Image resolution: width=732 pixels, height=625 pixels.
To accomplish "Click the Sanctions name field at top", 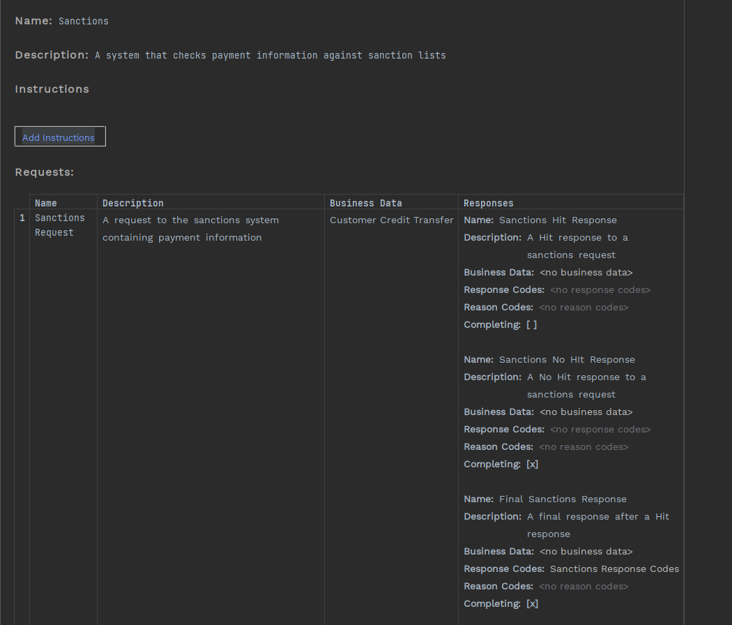I will click(x=84, y=21).
